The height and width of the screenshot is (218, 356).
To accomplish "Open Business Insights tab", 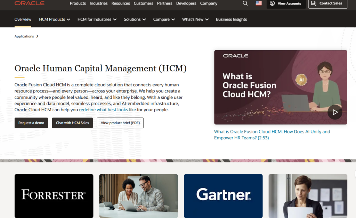I will click(231, 19).
